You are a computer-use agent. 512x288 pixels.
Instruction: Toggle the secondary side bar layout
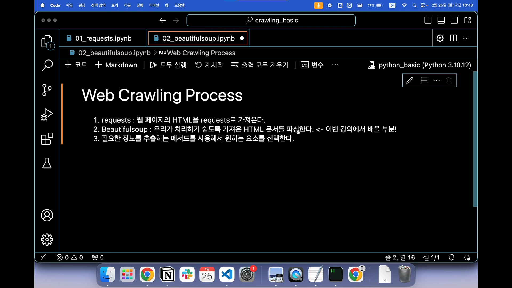click(x=454, y=20)
